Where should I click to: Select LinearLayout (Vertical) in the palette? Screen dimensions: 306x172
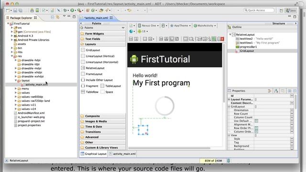tap(98, 56)
